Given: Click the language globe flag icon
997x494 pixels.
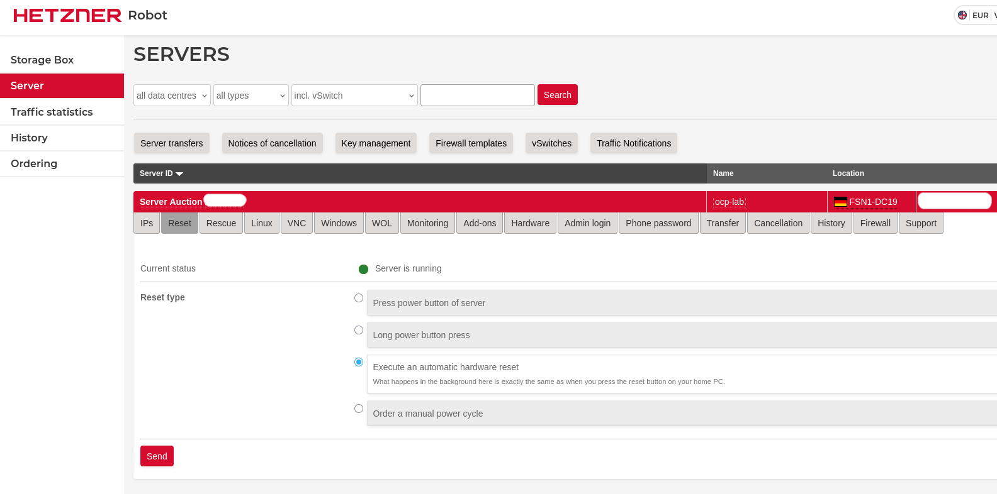Looking at the screenshot, I should 962,15.
